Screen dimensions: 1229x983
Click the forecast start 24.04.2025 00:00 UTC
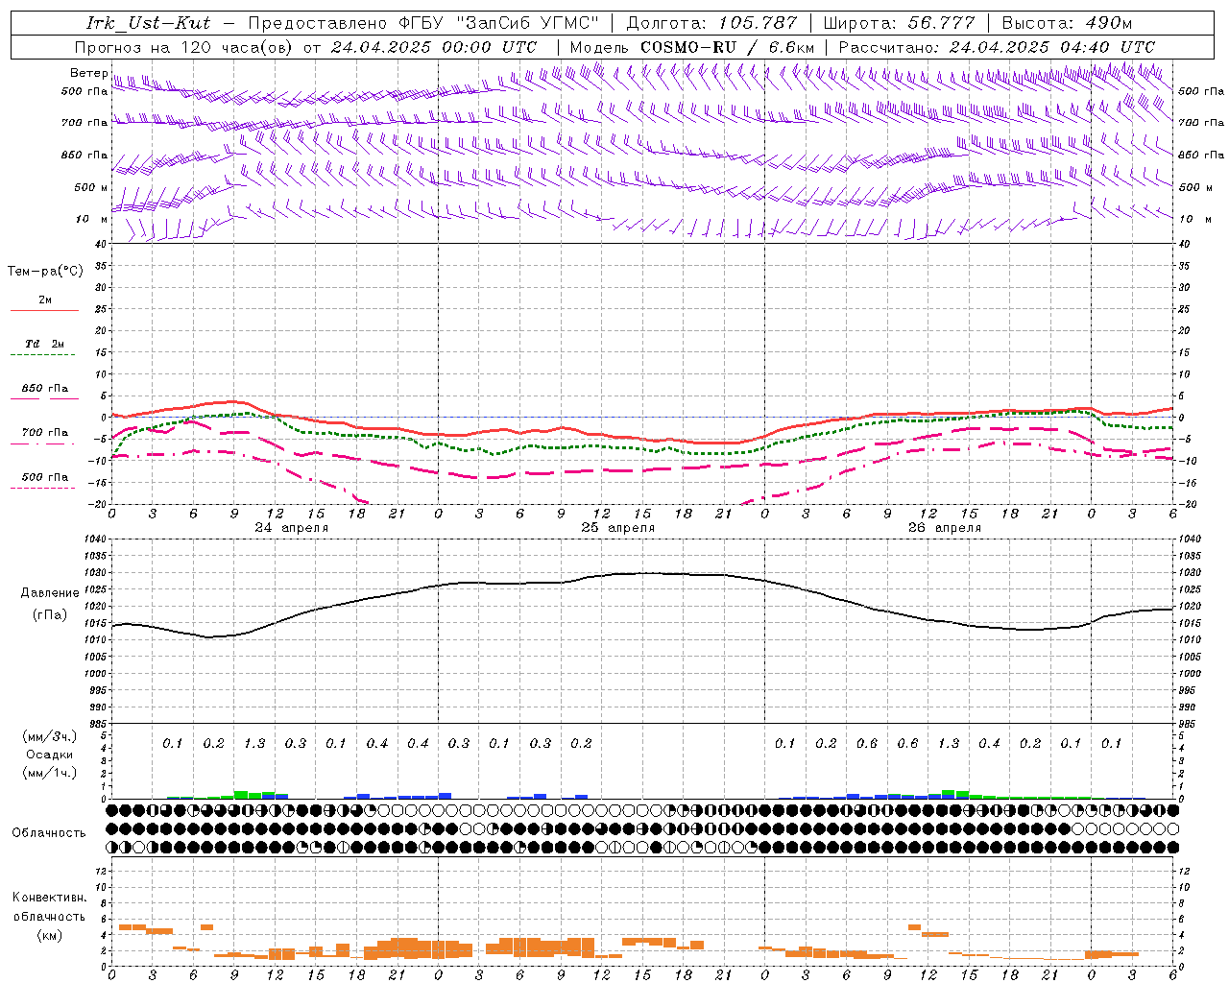tap(433, 47)
